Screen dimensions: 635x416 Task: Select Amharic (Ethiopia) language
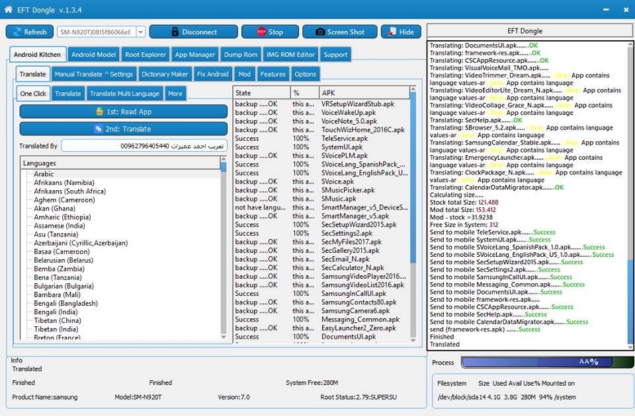click(62, 217)
